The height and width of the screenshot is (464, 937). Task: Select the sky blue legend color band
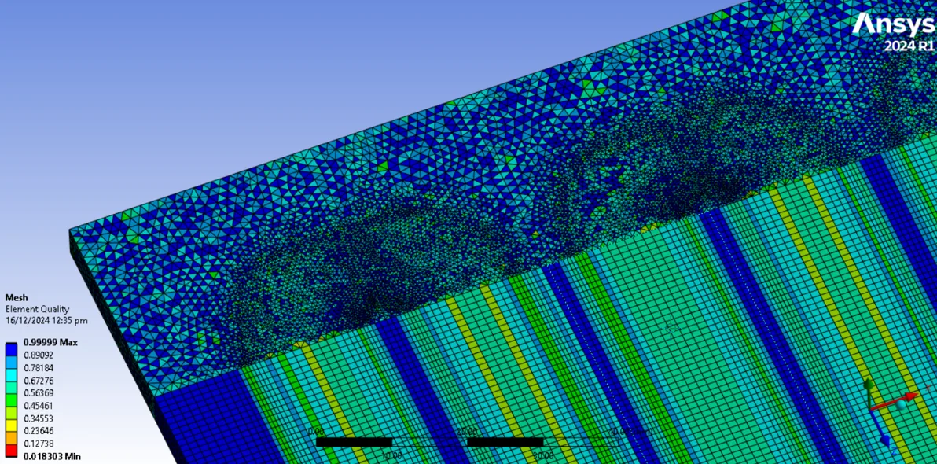click(13, 374)
